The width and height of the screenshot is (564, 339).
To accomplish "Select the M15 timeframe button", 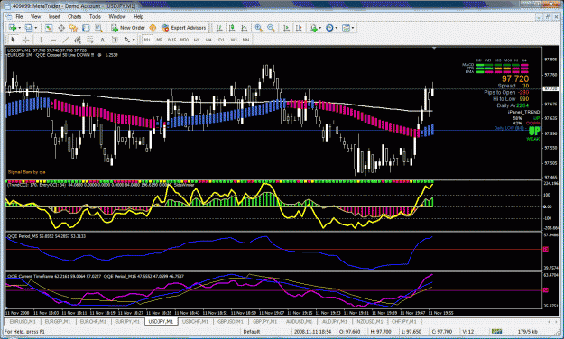I will coord(171,40).
